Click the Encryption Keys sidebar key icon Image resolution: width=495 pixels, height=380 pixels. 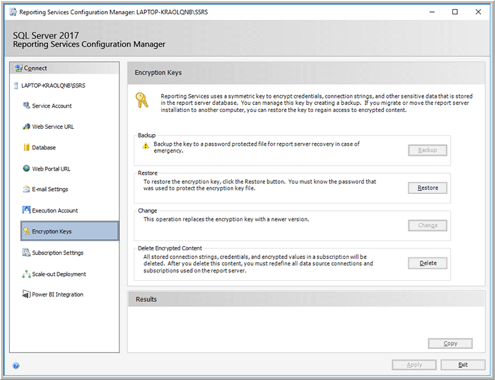click(27, 232)
